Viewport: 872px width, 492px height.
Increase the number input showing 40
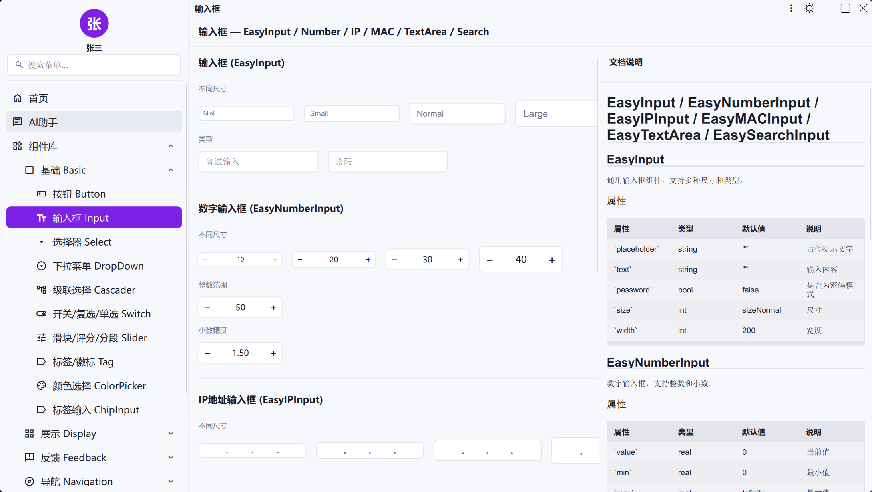coord(552,260)
